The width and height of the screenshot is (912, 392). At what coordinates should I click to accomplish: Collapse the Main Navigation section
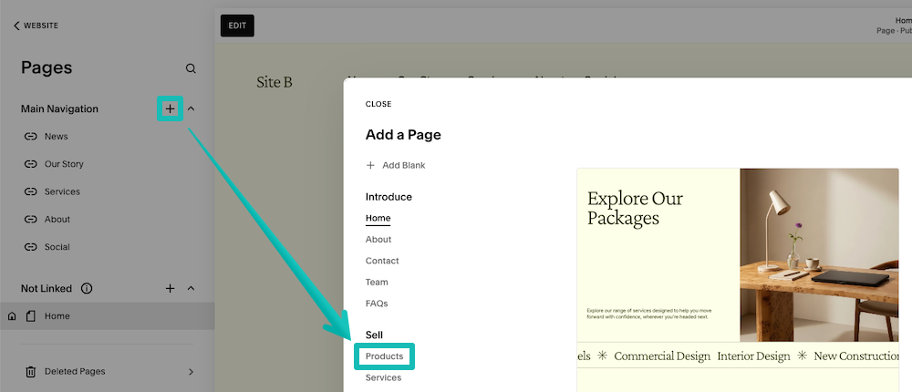coord(192,109)
